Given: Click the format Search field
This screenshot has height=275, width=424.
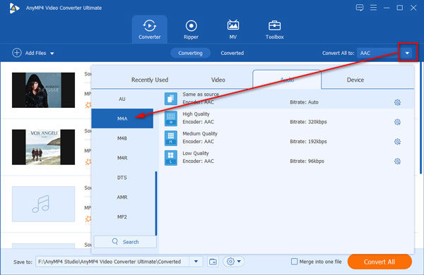Looking at the screenshot, I should 125,242.
